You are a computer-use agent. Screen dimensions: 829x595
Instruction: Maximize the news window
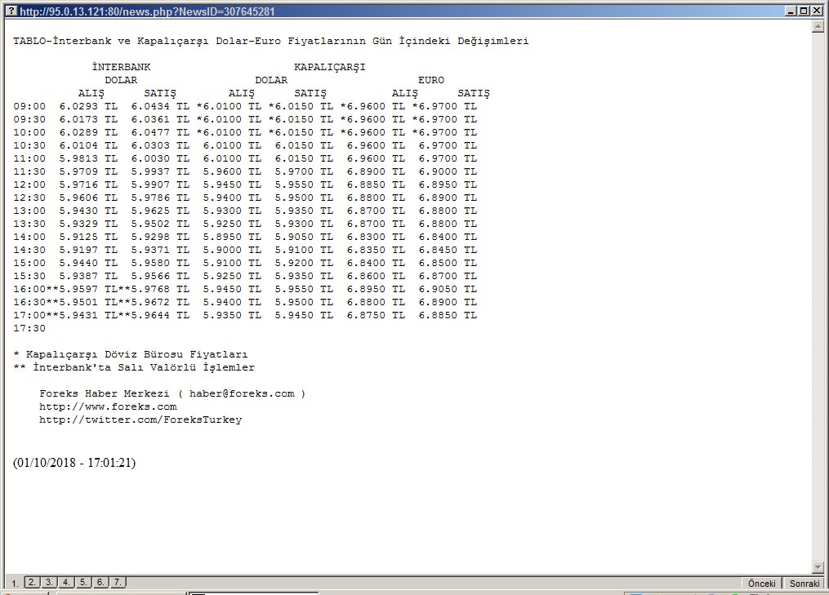(803, 11)
